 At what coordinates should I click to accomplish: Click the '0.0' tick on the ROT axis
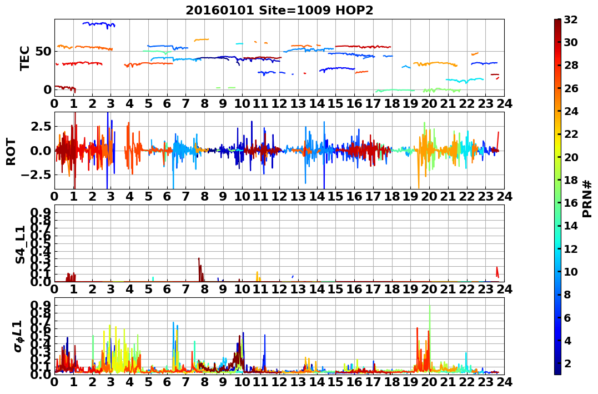coord(41,151)
